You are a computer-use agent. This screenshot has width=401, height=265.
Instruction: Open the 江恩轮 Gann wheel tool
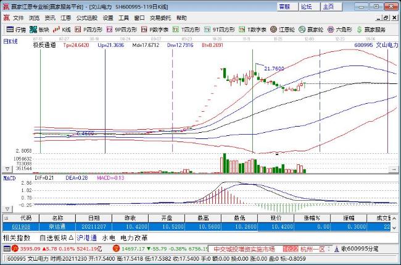click(x=283, y=30)
